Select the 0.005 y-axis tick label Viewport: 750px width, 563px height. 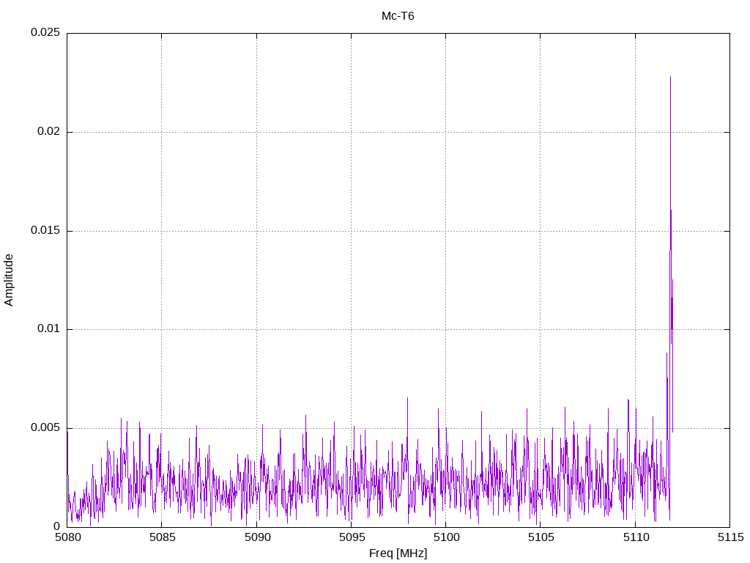point(45,428)
